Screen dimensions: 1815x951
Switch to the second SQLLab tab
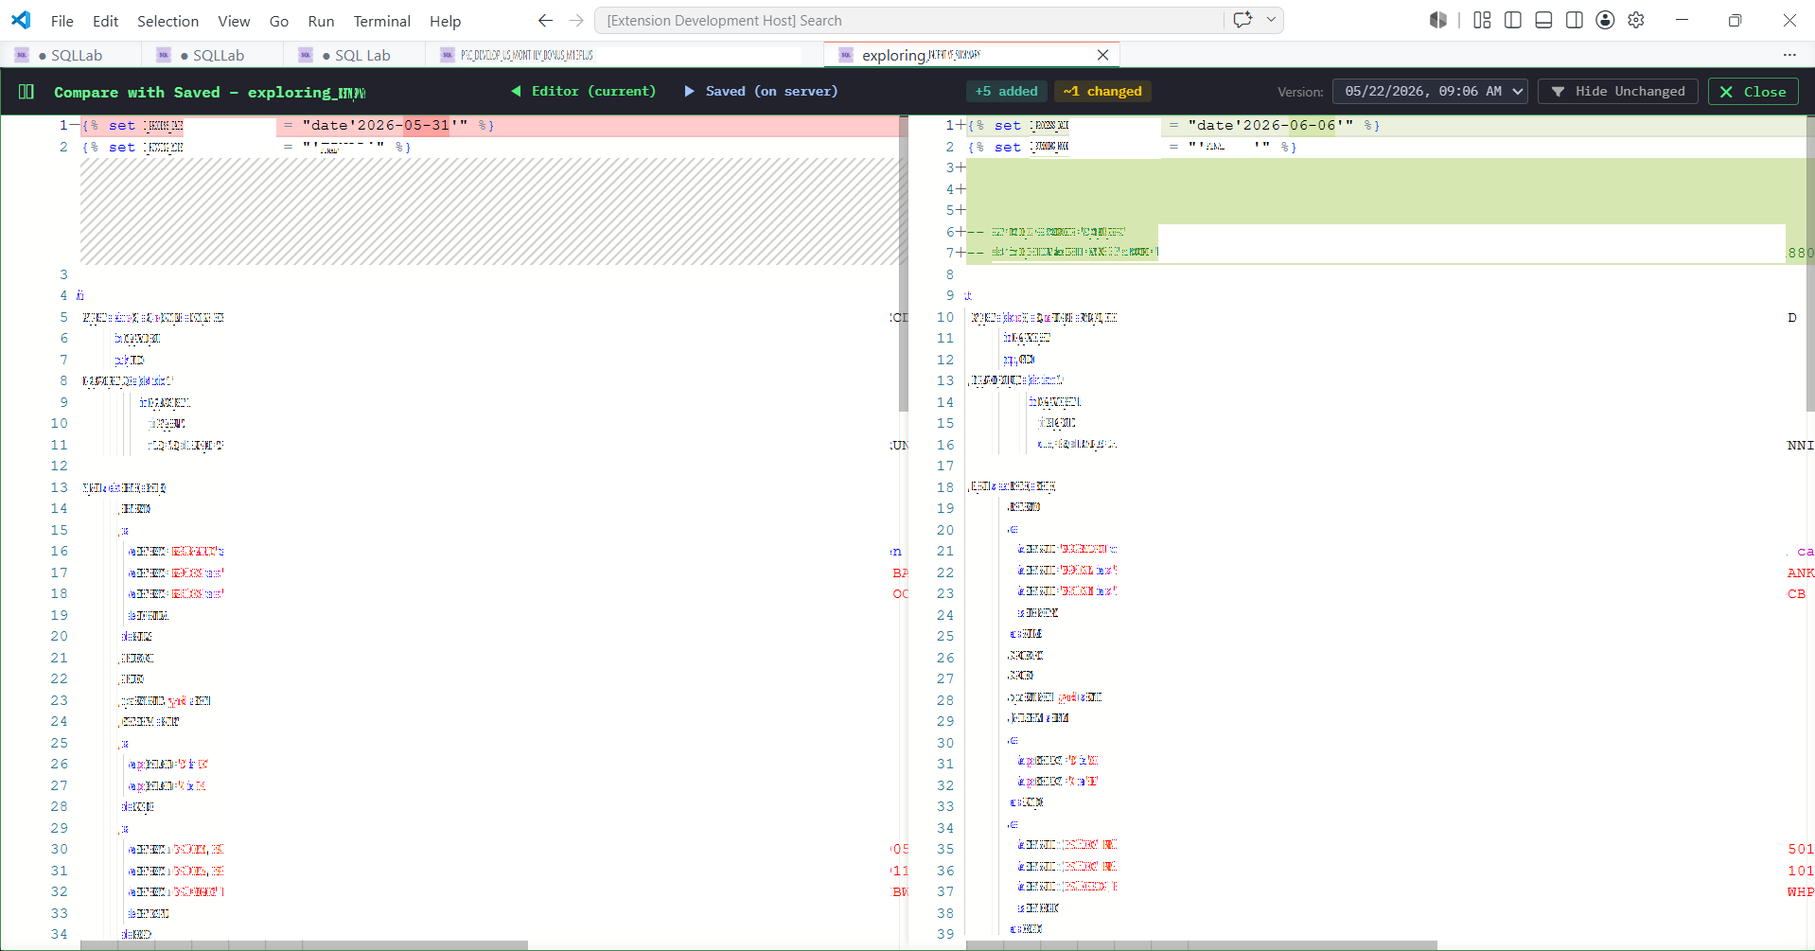click(213, 55)
